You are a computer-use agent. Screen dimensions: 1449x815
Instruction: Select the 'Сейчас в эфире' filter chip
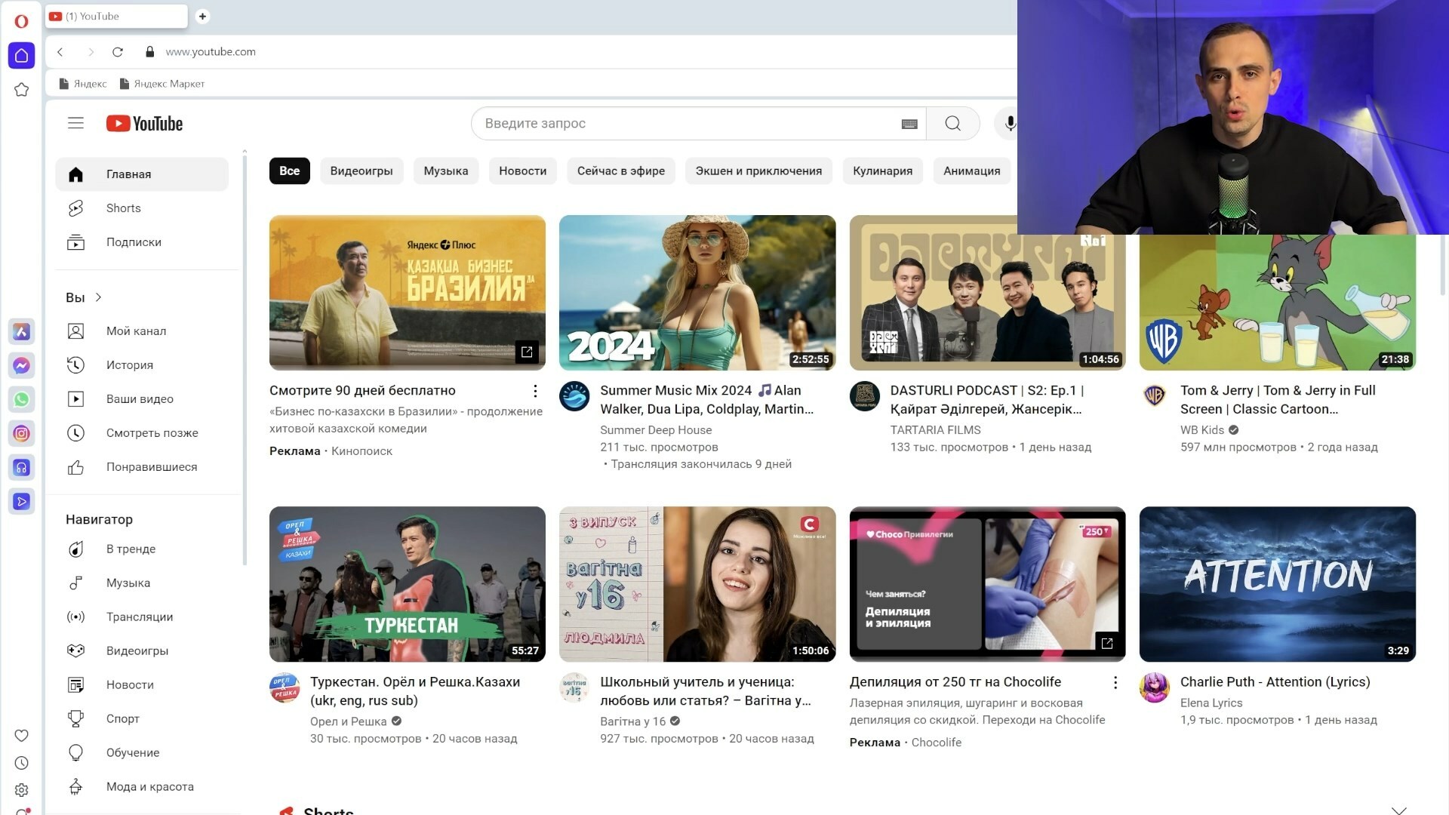pos(621,171)
